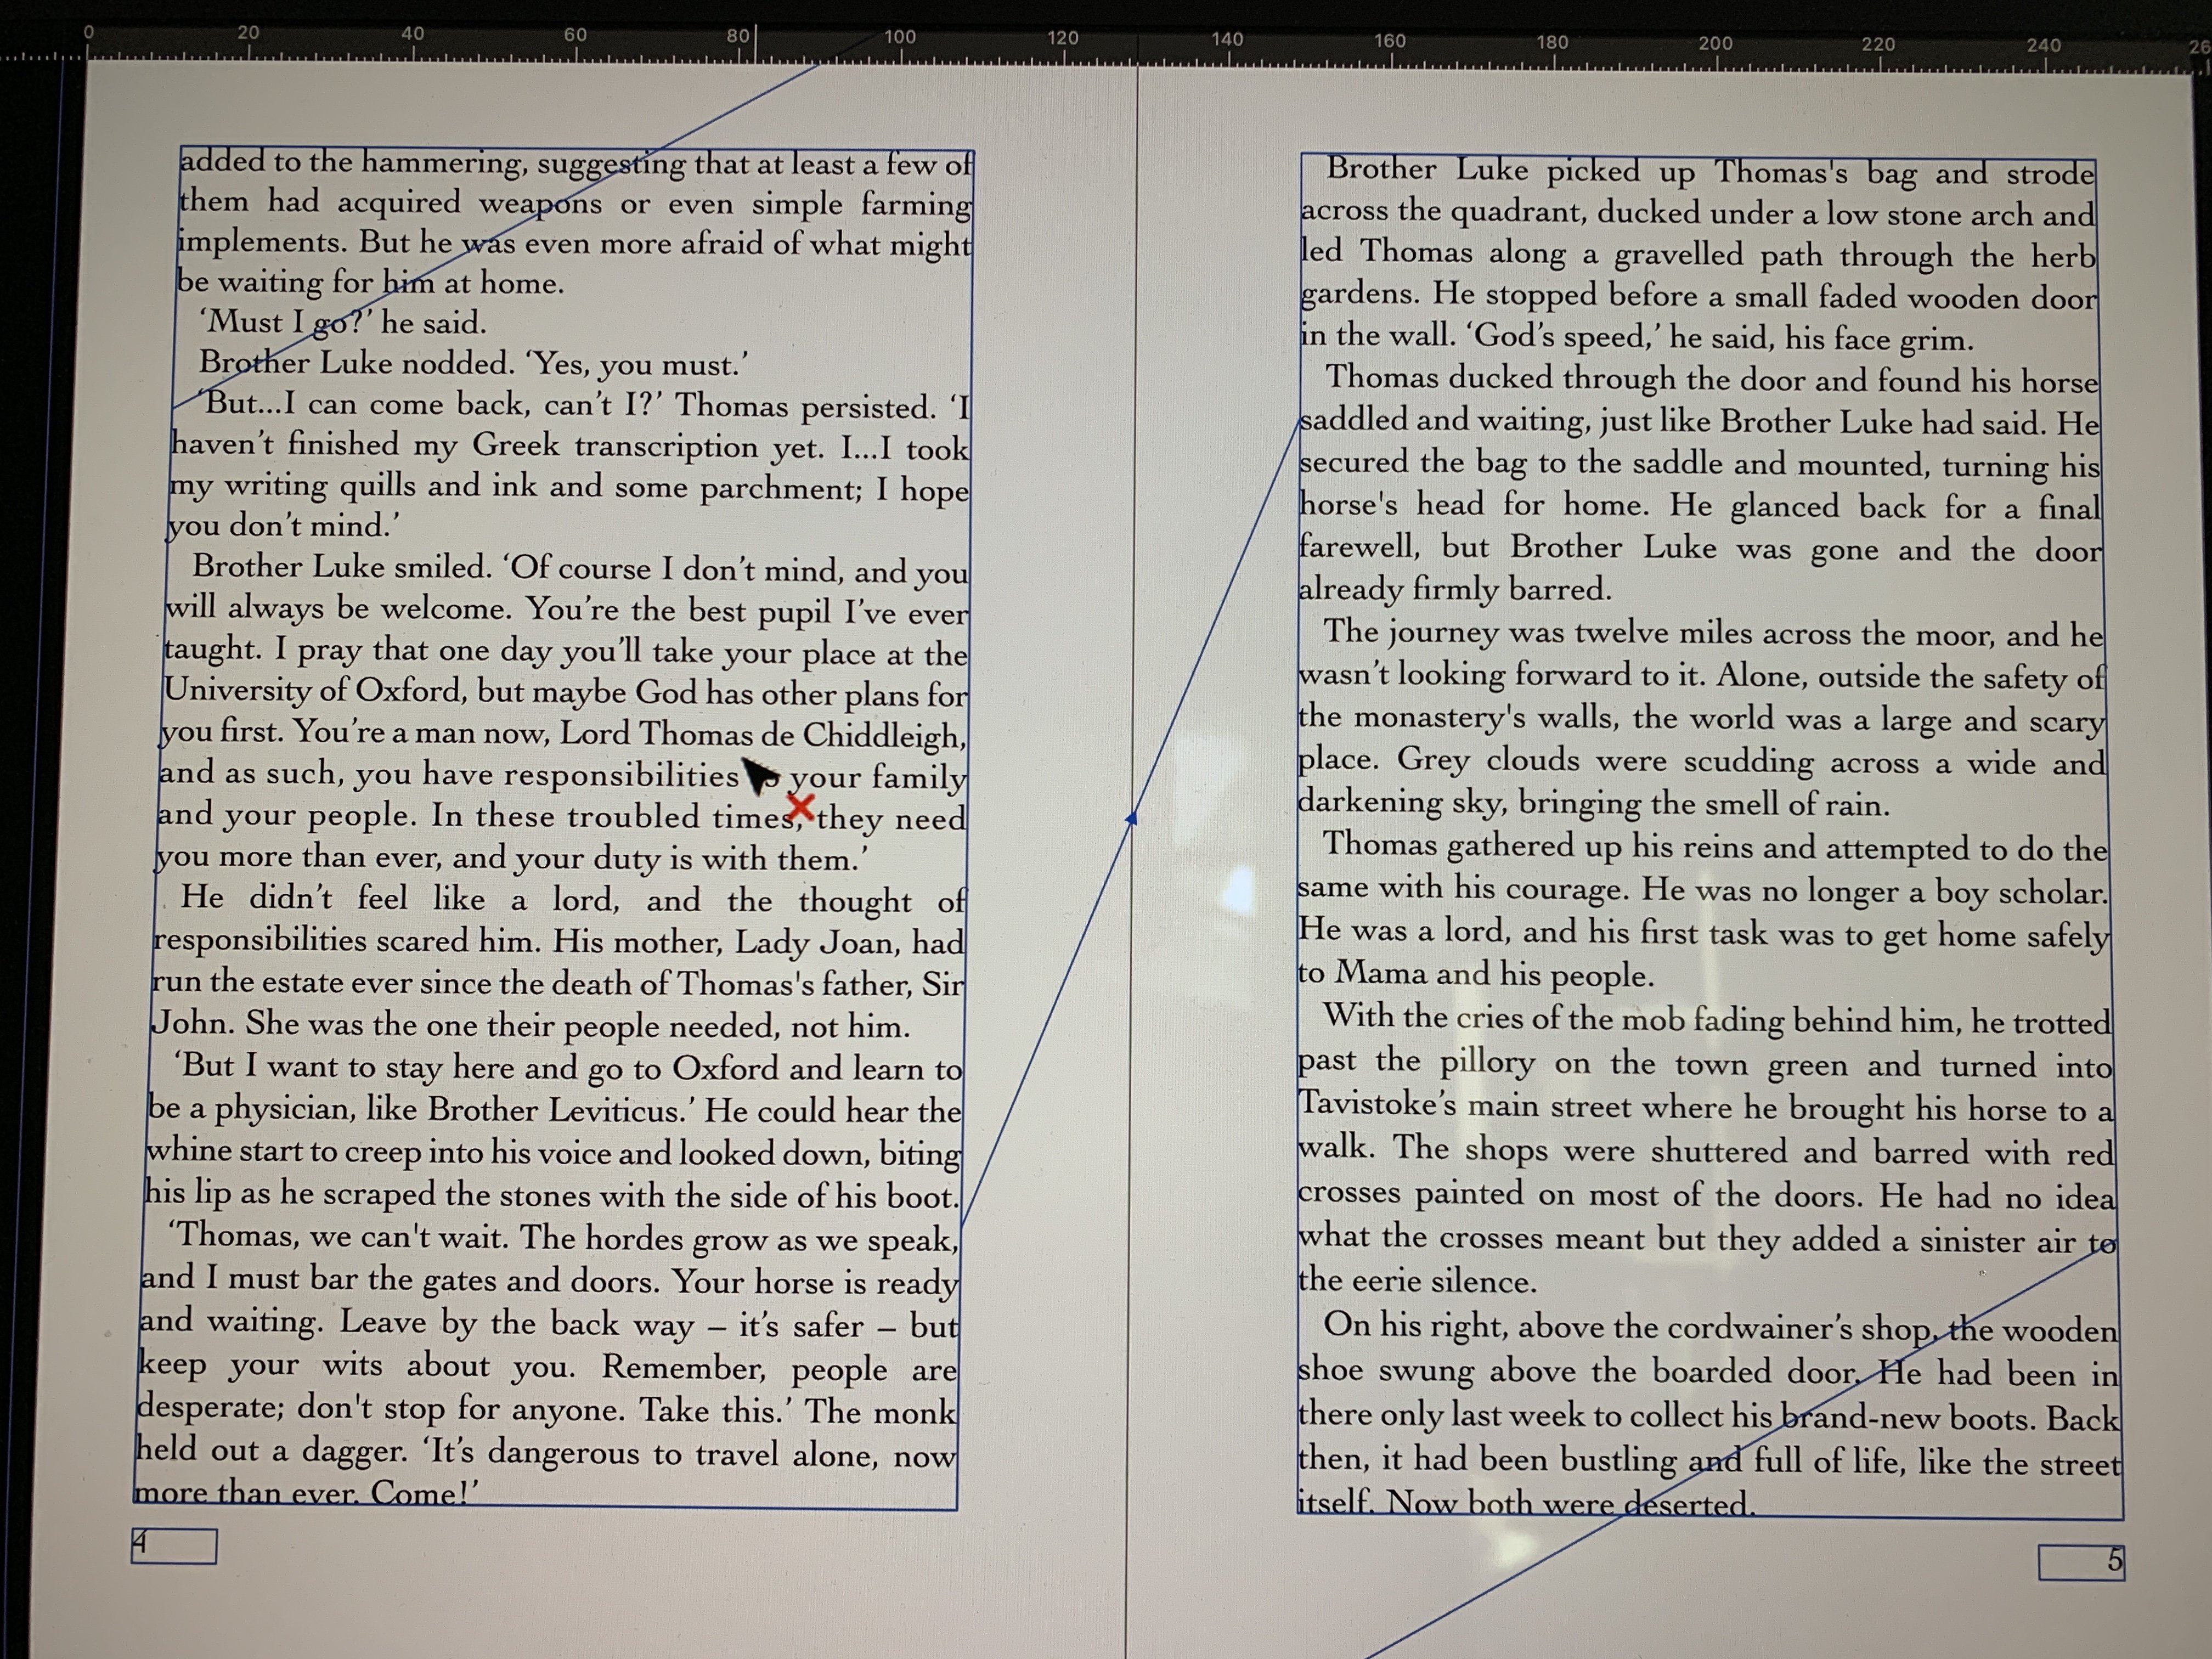The image size is (2212, 1659).
Task: Place cursor in line "added to the hammering, suggesting"
Action: 575,163
